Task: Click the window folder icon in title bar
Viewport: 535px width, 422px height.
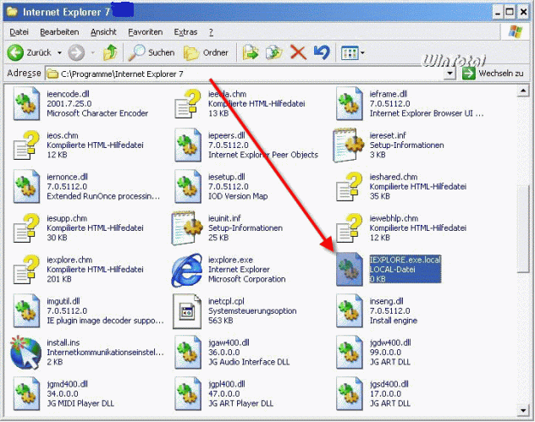Action: coord(13,12)
